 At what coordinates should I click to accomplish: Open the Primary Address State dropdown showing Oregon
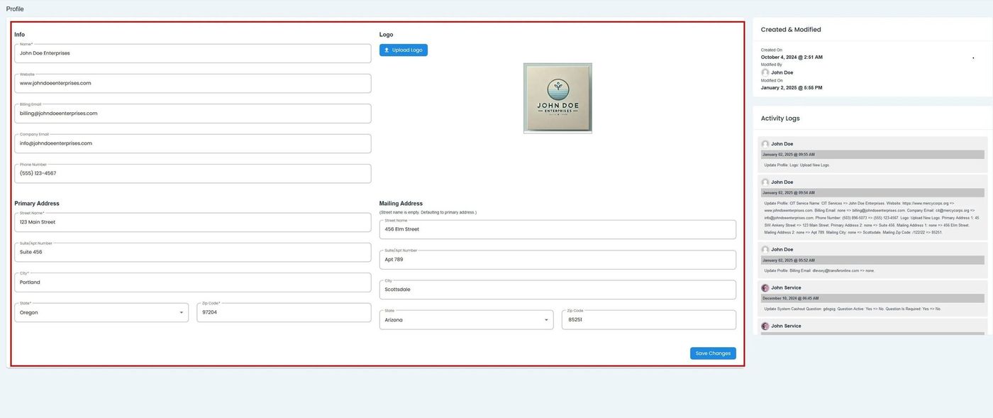(101, 313)
